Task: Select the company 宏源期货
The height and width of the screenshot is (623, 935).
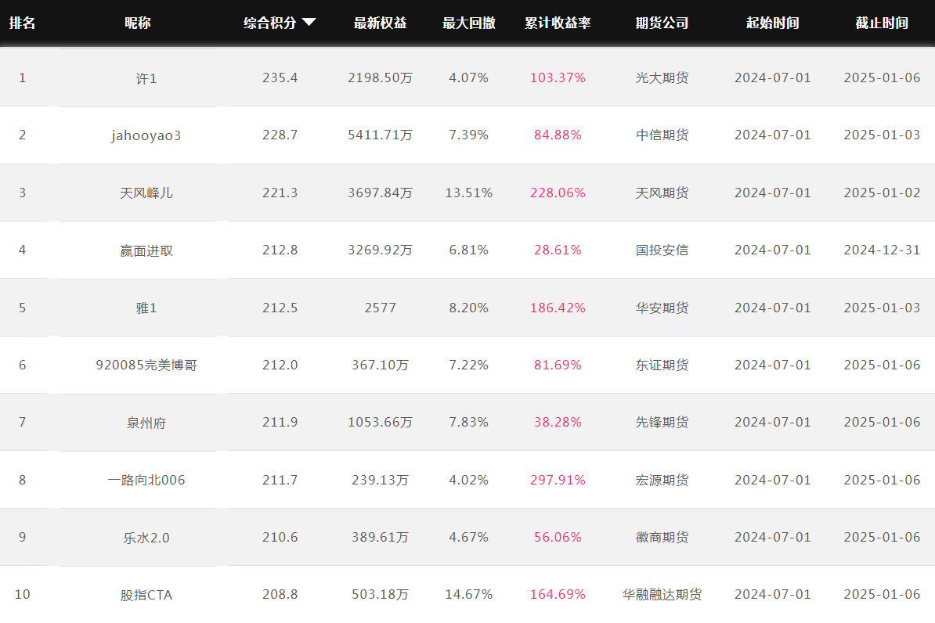Action: (x=662, y=479)
